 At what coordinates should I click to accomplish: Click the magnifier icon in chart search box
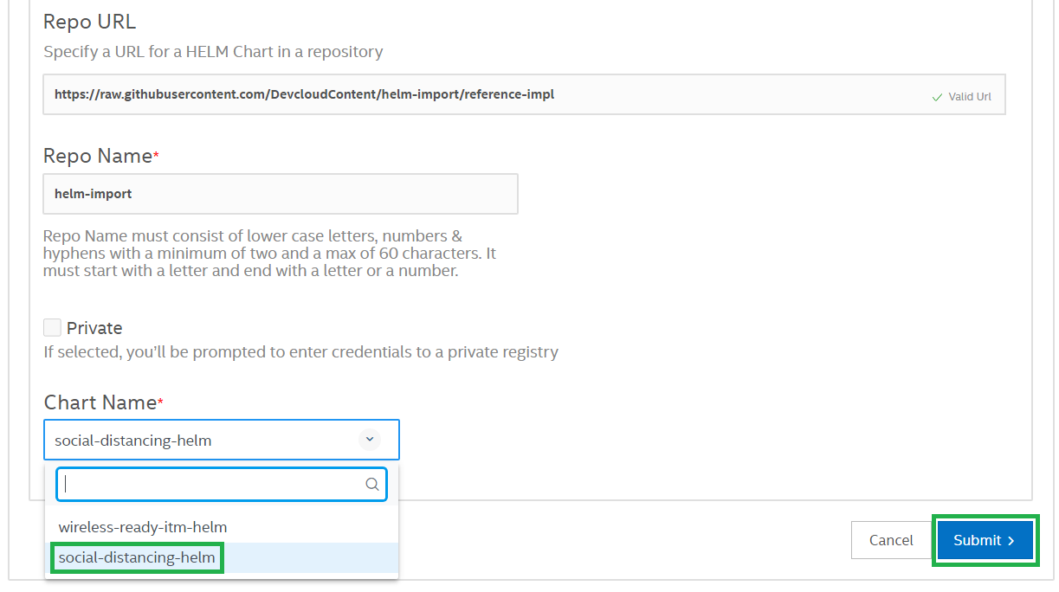(x=372, y=485)
